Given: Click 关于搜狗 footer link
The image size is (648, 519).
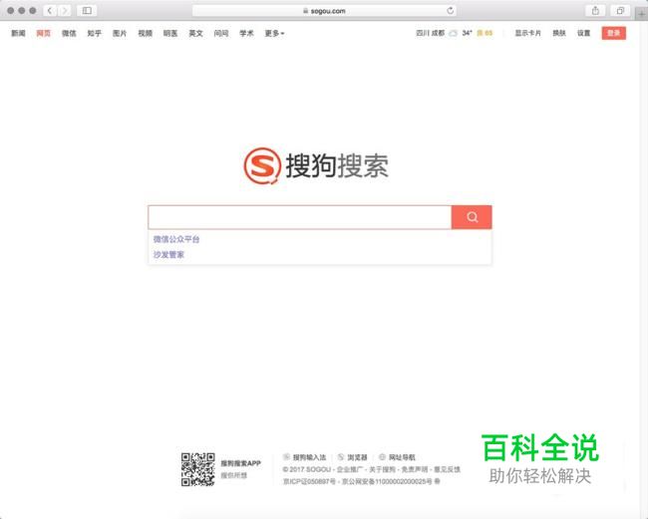Looking at the screenshot, I should coord(382,469).
